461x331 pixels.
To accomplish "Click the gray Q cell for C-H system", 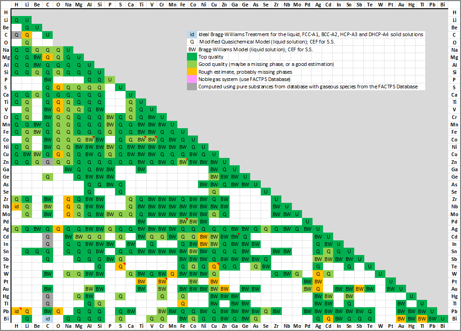I will [16, 35].
